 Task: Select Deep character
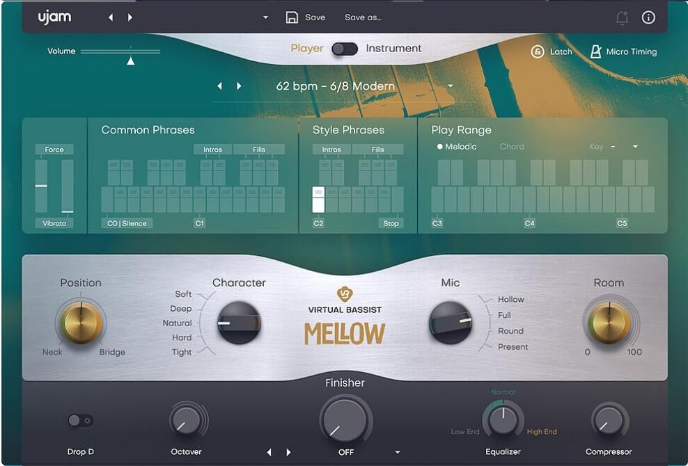181,309
